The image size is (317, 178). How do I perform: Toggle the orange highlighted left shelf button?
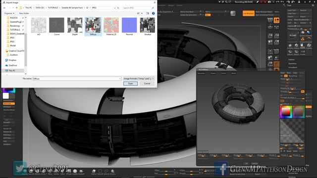point(9,103)
